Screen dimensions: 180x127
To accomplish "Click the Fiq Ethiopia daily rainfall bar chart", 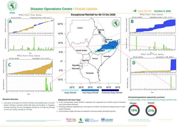I will click(x=30, y=83).
